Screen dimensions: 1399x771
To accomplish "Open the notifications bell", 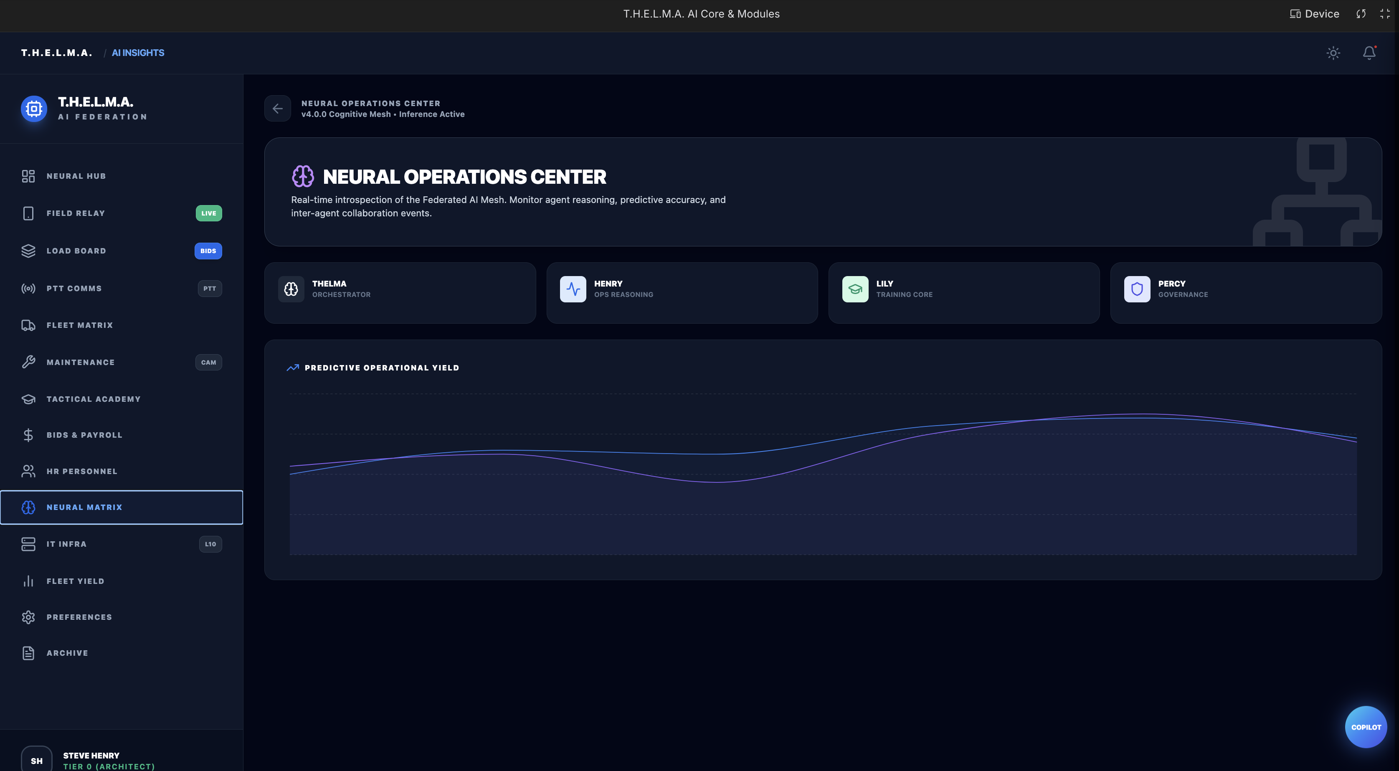I will pos(1369,53).
